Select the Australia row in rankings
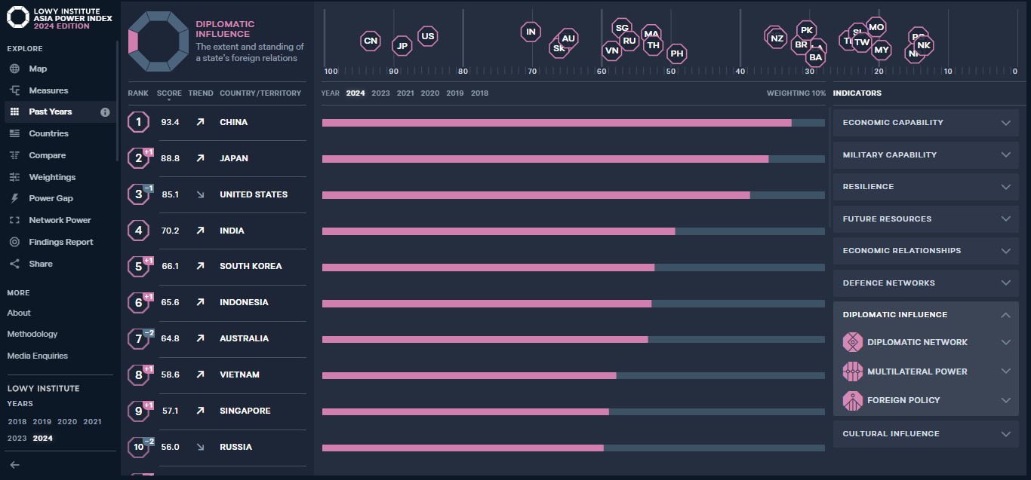This screenshot has height=480, width=1031. point(217,339)
